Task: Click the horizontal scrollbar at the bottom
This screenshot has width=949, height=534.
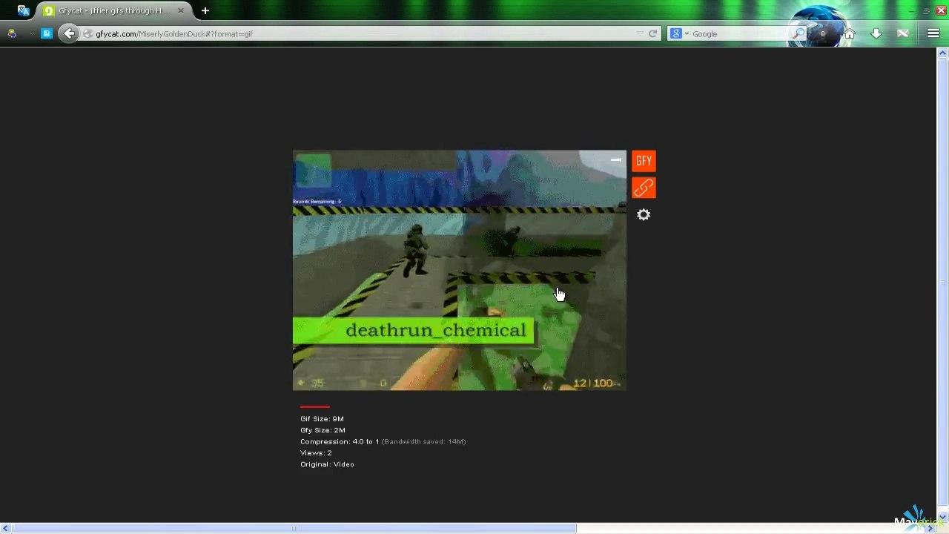Action: pyautogui.click(x=294, y=528)
